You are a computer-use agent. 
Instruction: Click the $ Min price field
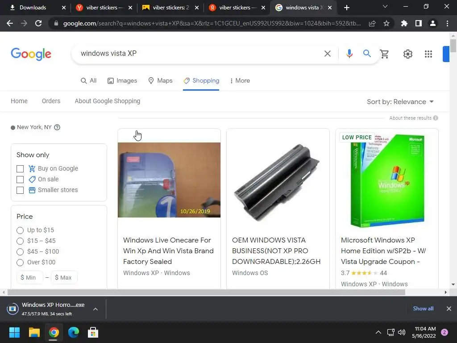[x=30, y=277]
